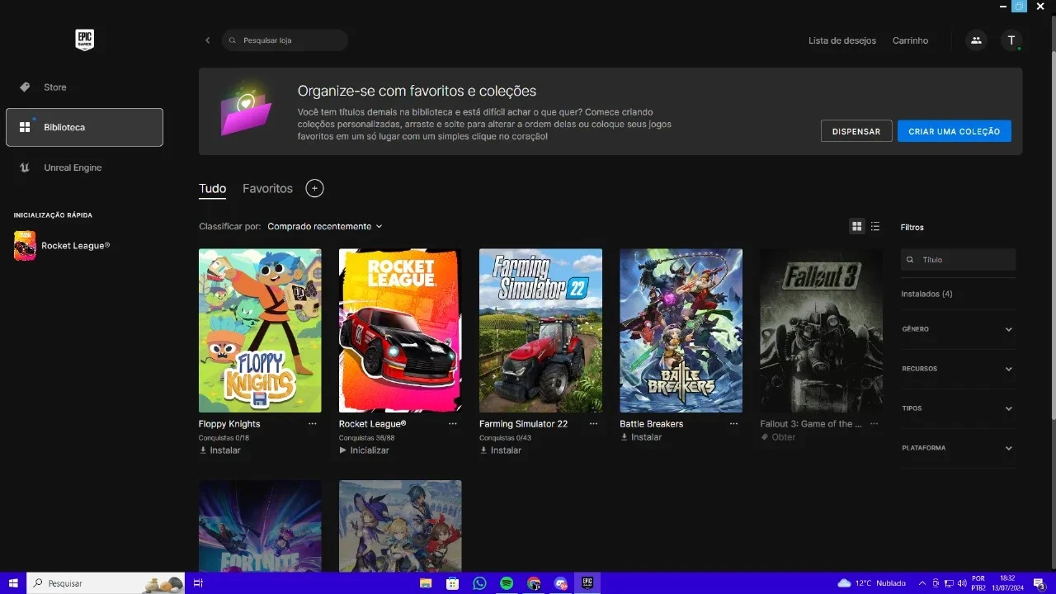Open Battle Breakers cover thumbnail
Screen dimensions: 1056x594
pyautogui.click(x=681, y=331)
